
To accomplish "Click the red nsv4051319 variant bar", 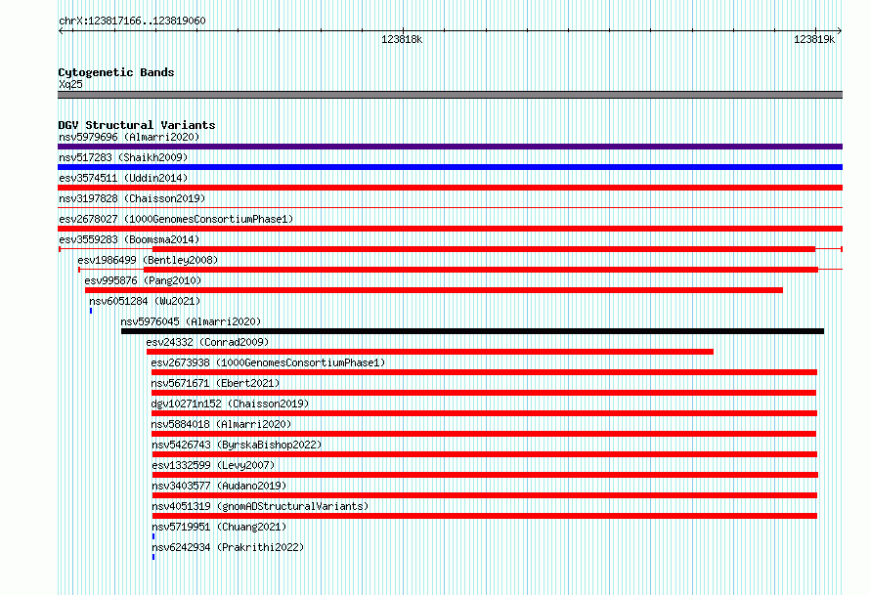I will click(485, 516).
